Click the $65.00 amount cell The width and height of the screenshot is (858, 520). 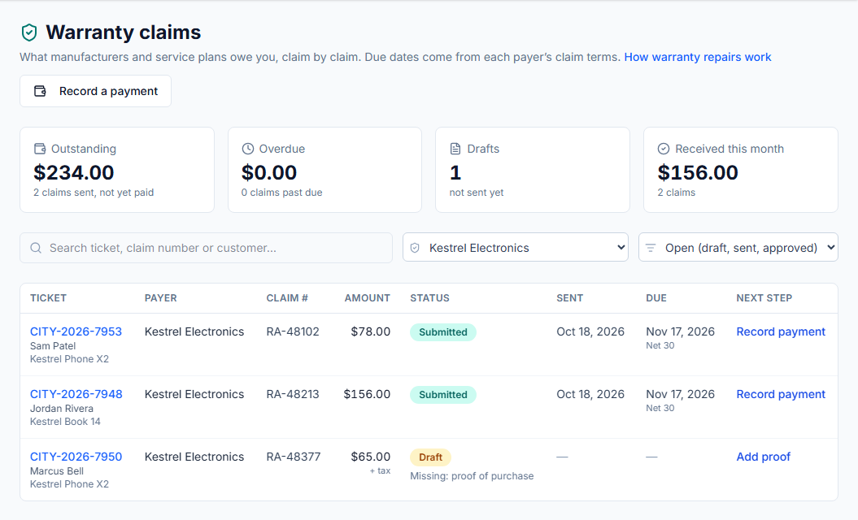click(371, 457)
